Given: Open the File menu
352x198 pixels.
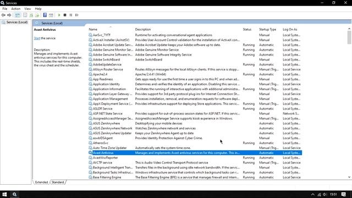Looking at the screenshot, I should pyautogui.click(x=5, y=9).
